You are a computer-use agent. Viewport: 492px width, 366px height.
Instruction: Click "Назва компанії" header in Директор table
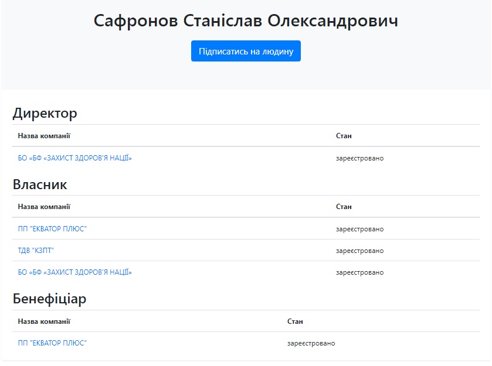click(x=44, y=136)
